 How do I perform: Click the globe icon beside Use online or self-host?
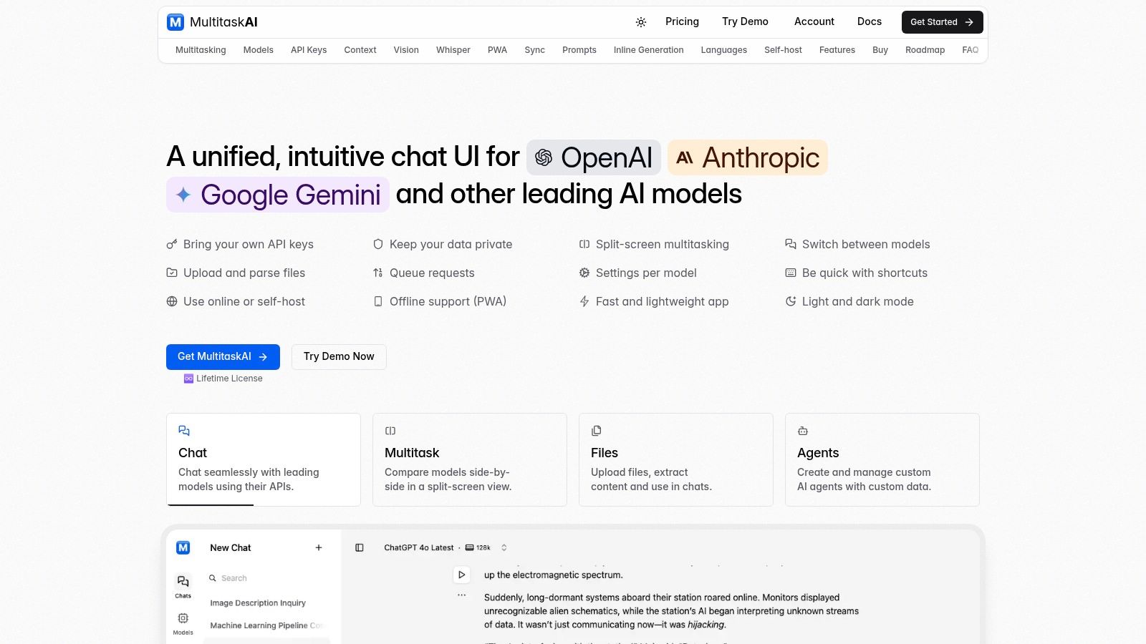click(172, 301)
